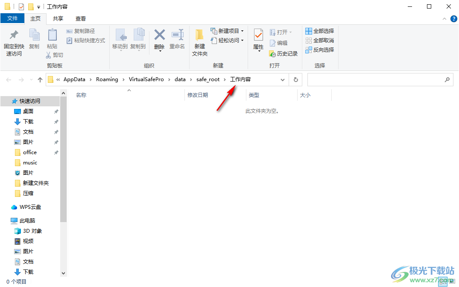Open the Easy access dropdown
This screenshot has width=459, height=287.
[227, 41]
